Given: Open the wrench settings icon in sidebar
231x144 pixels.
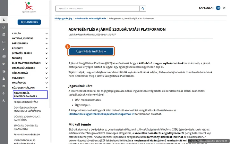Looking at the screenshot, I should (4, 49).
